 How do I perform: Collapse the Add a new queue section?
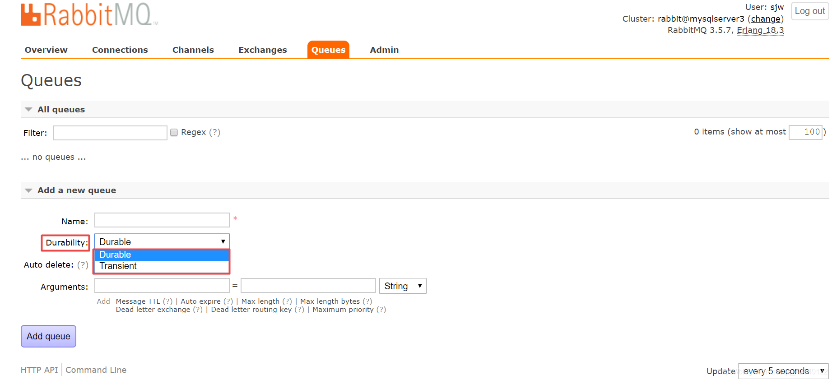(x=76, y=190)
